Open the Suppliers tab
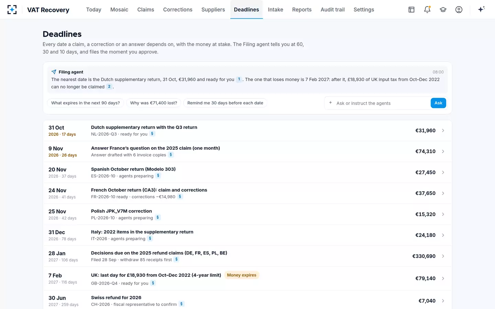The image size is (495, 309). tap(213, 10)
